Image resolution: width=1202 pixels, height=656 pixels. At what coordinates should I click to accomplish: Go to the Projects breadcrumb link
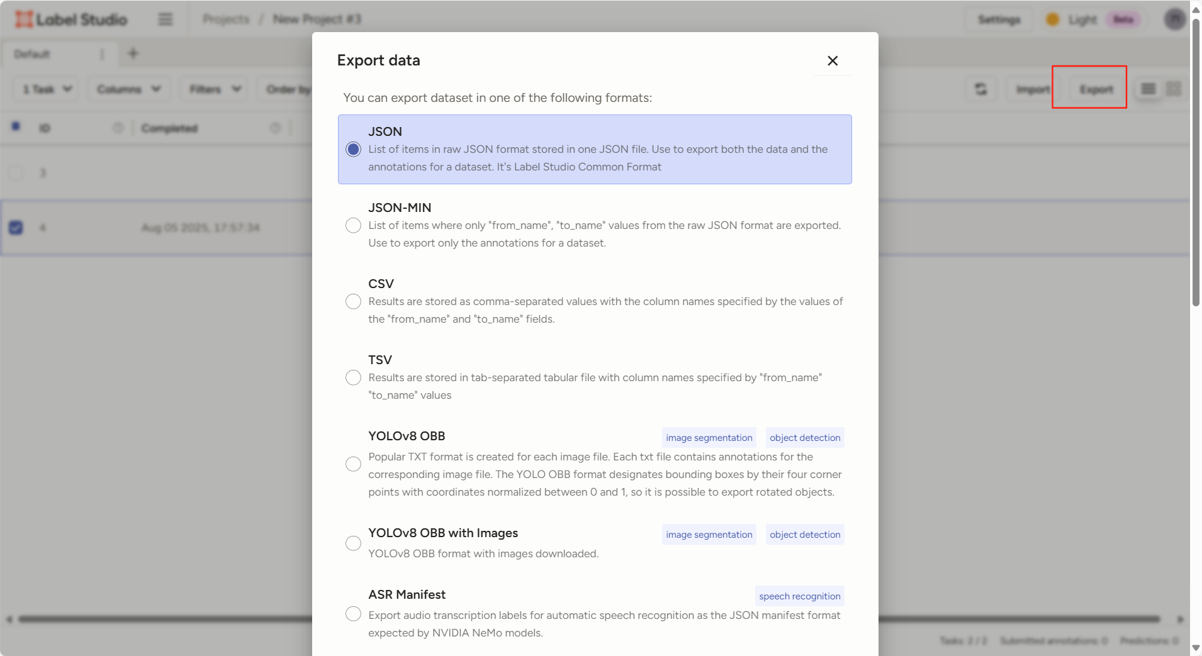click(226, 19)
